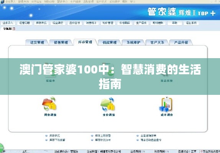
Task: Select the 库存管理 tab
Action: 85,42
